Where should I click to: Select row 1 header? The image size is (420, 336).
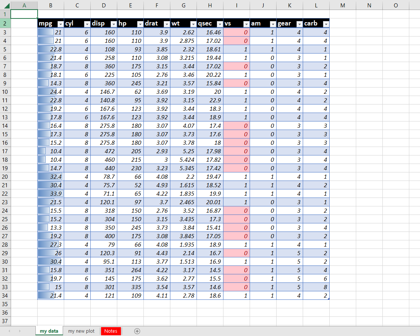[5, 14]
